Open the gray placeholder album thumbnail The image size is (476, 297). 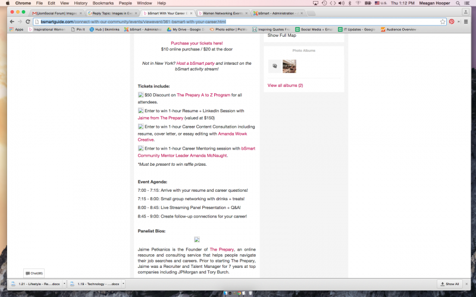(275, 66)
